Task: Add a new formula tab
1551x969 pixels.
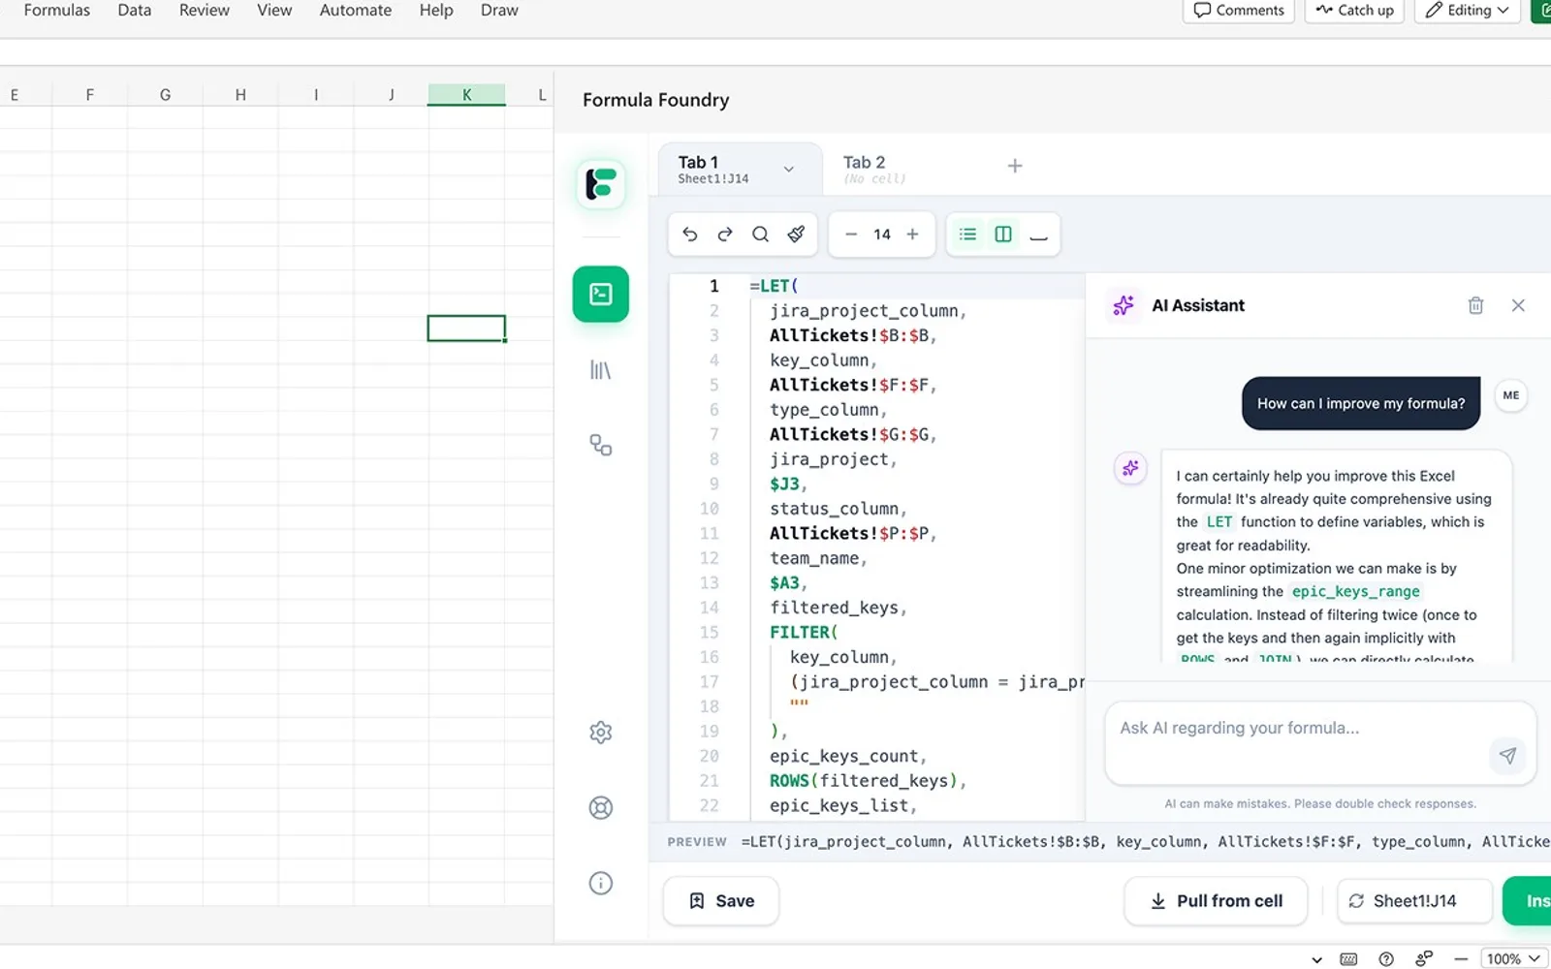Action: 1015,167
